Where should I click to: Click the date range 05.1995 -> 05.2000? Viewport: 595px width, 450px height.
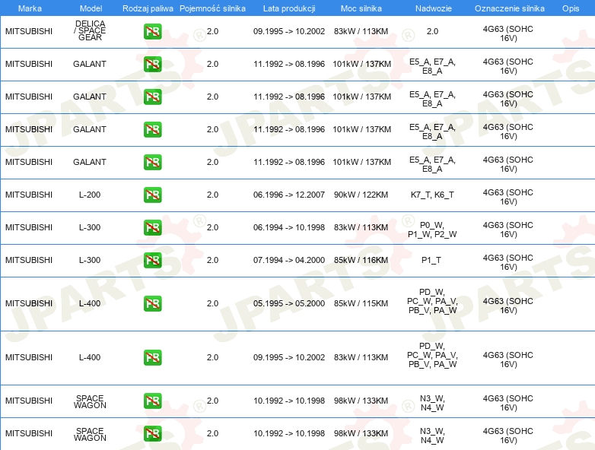pos(289,303)
